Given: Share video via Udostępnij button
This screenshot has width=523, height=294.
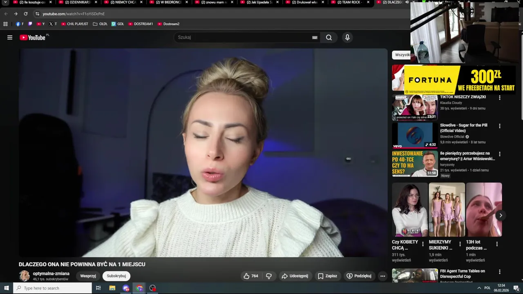Looking at the screenshot, I should (295, 276).
